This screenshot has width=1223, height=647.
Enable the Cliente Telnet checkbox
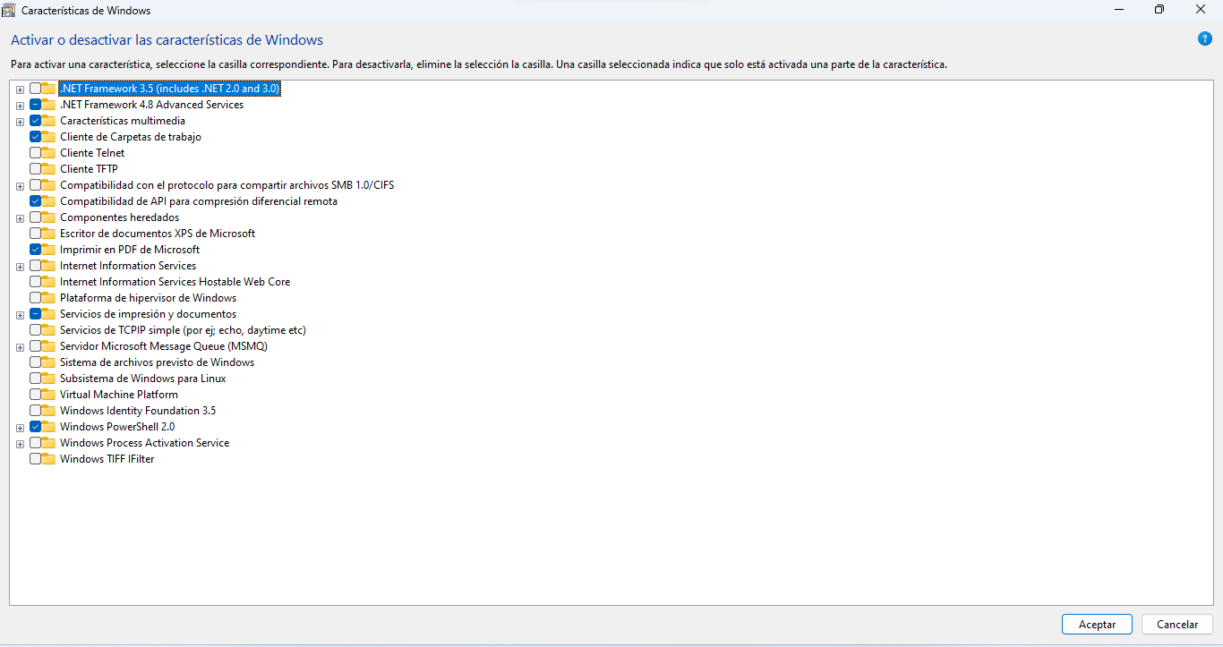click(x=35, y=153)
